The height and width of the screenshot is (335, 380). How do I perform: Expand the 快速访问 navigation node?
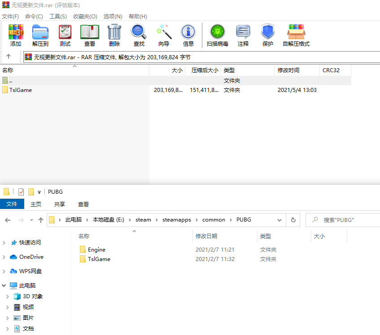(4, 243)
